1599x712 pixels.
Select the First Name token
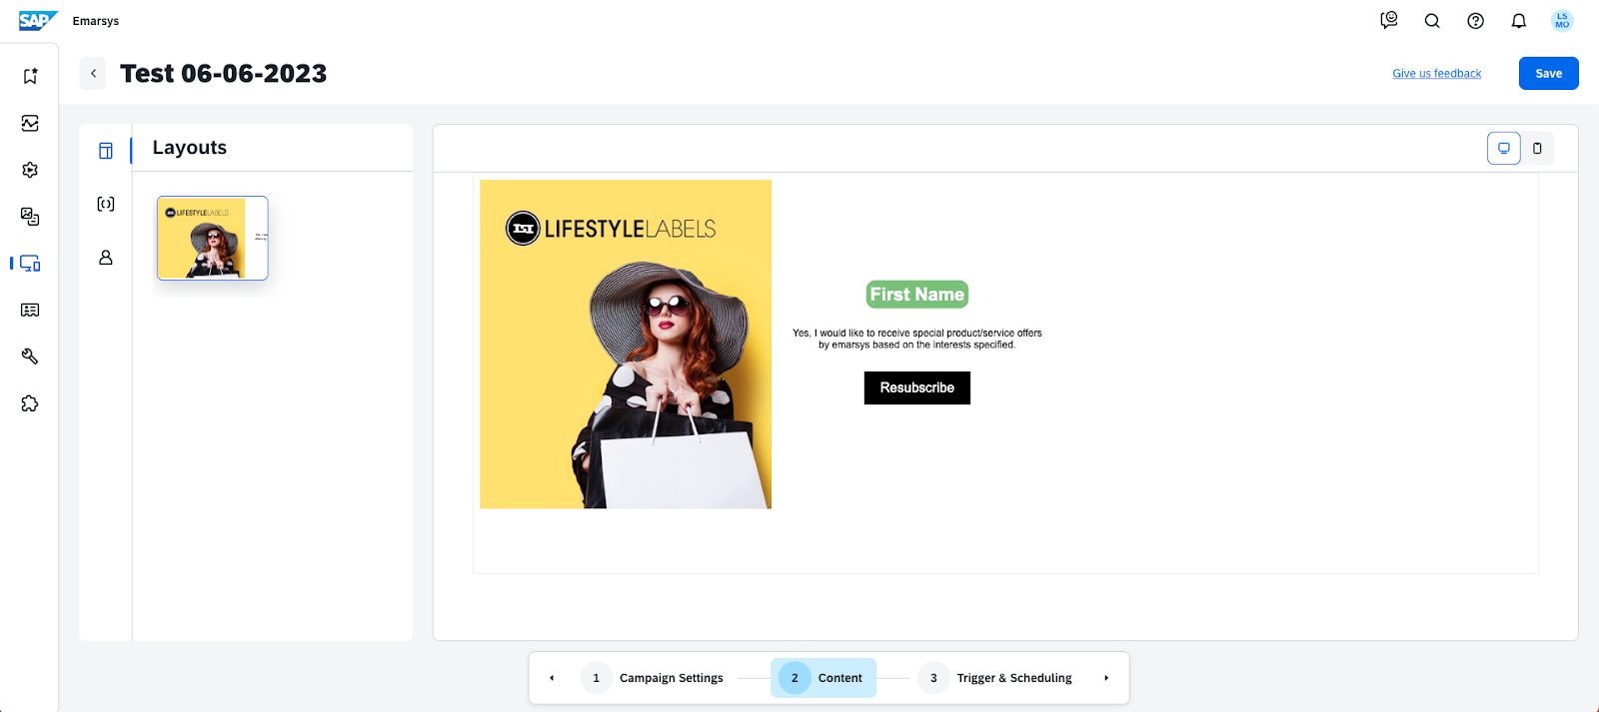[x=917, y=295]
